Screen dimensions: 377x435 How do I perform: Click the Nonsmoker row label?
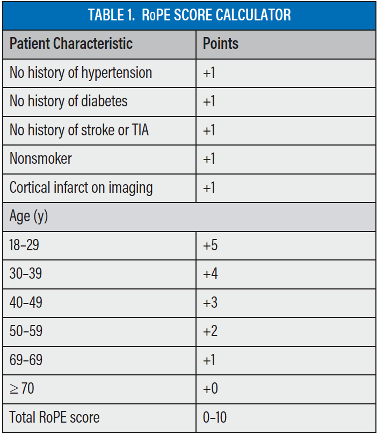click(x=40, y=159)
